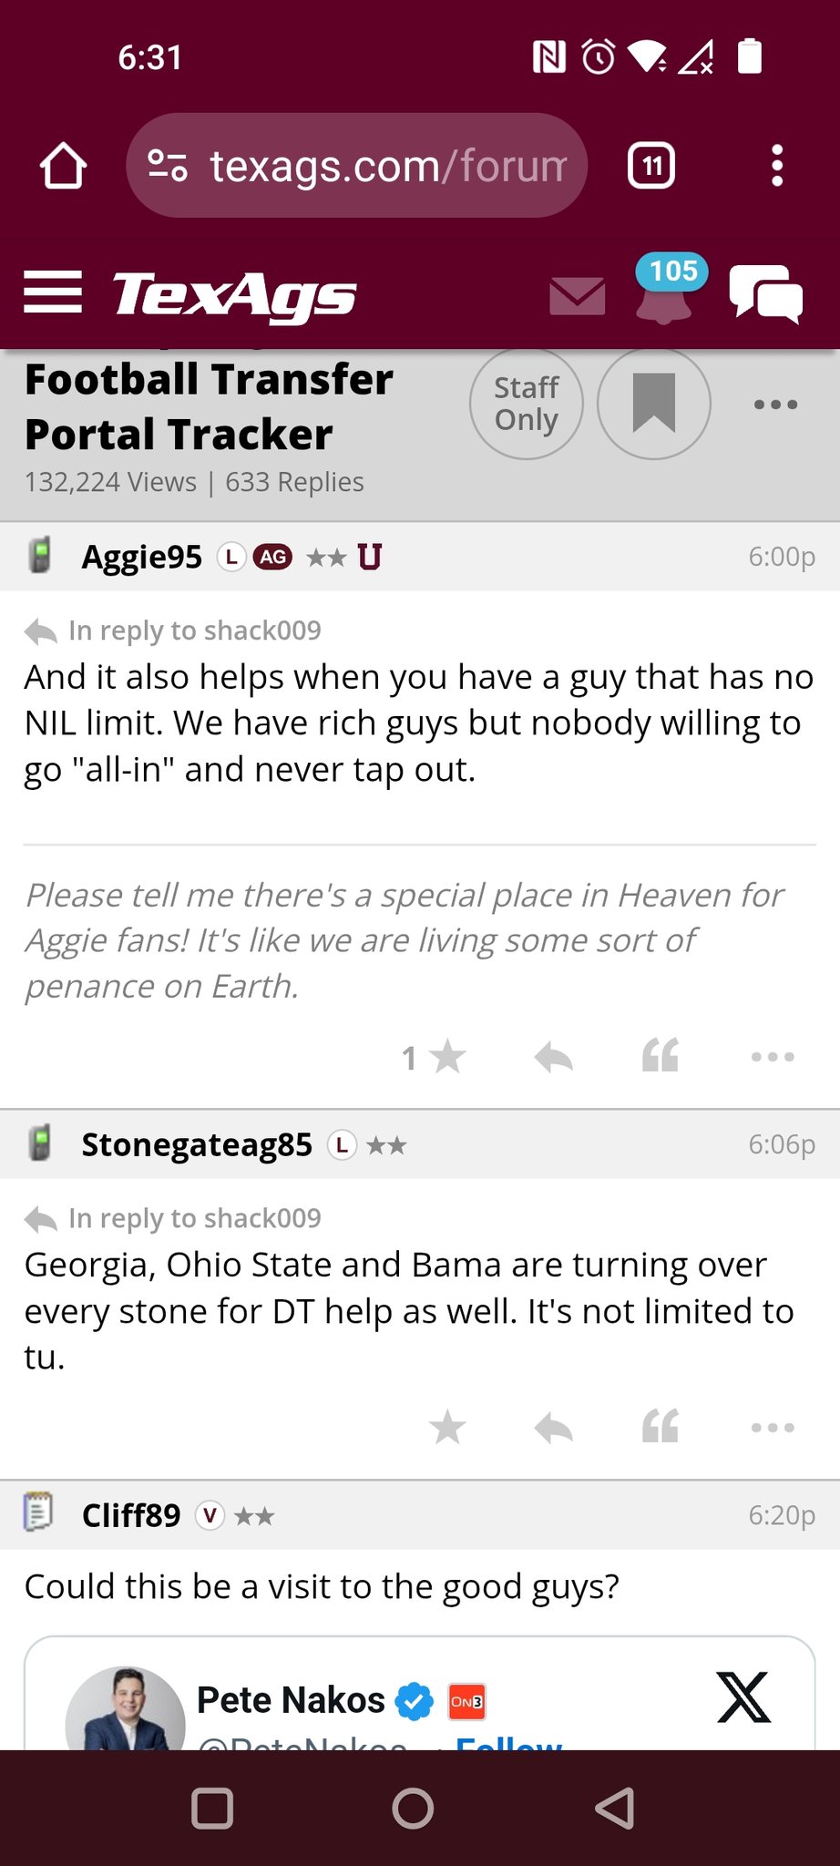Image resolution: width=840 pixels, height=1866 pixels.
Task: Star Aggie95's post
Action: 446,1057
